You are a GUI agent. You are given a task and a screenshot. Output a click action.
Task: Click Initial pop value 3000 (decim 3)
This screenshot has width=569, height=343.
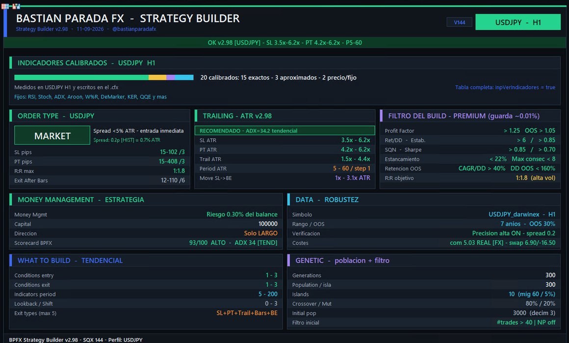534,313
